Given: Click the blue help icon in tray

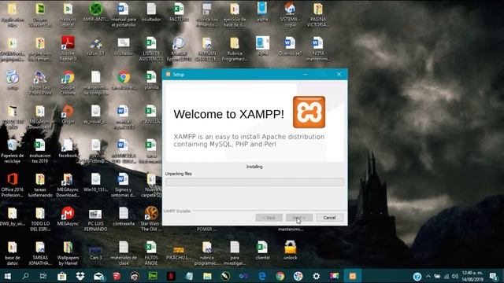Looking at the screenshot, I should (x=417, y=276).
